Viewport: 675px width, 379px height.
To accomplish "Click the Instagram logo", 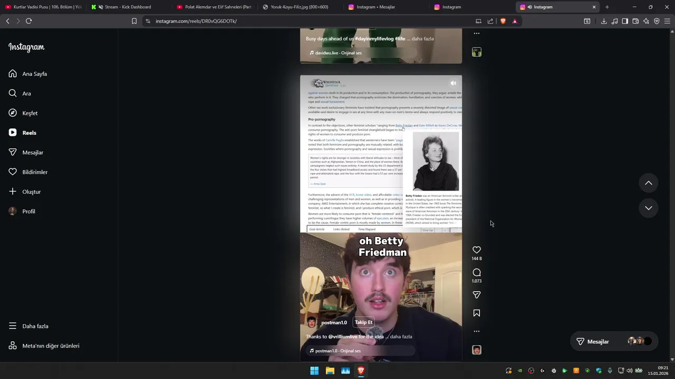I will [x=26, y=47].
